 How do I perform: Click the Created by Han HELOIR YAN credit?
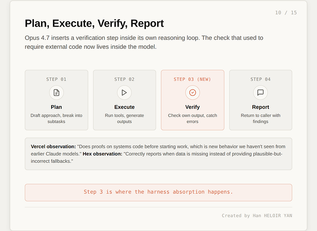point(257,216)
